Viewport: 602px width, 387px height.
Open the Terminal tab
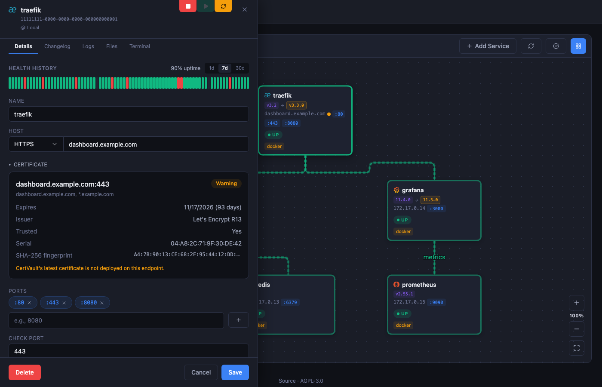point(140,46)
